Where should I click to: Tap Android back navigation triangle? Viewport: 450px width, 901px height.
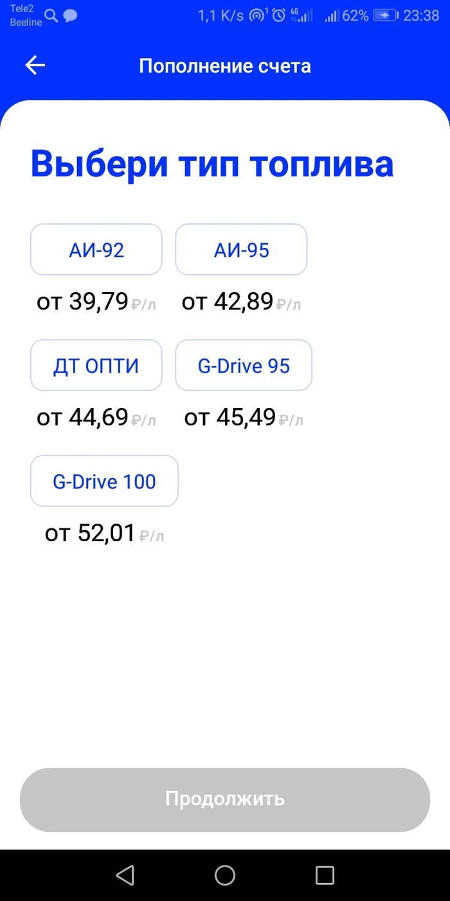[125, 875]
